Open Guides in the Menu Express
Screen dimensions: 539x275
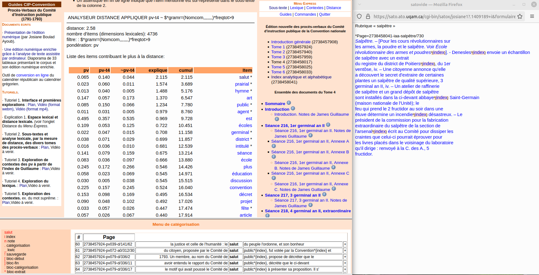pyautogui.click(x=285, y=14)
